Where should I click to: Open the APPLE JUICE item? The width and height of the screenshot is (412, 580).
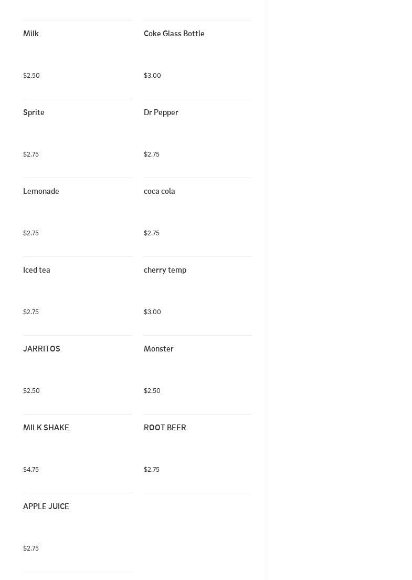click(x=46, y=506)
